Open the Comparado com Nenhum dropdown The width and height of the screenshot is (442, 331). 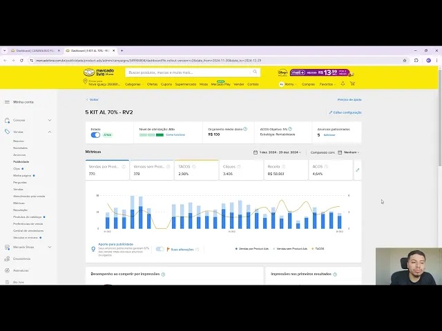tap(349, 152)
